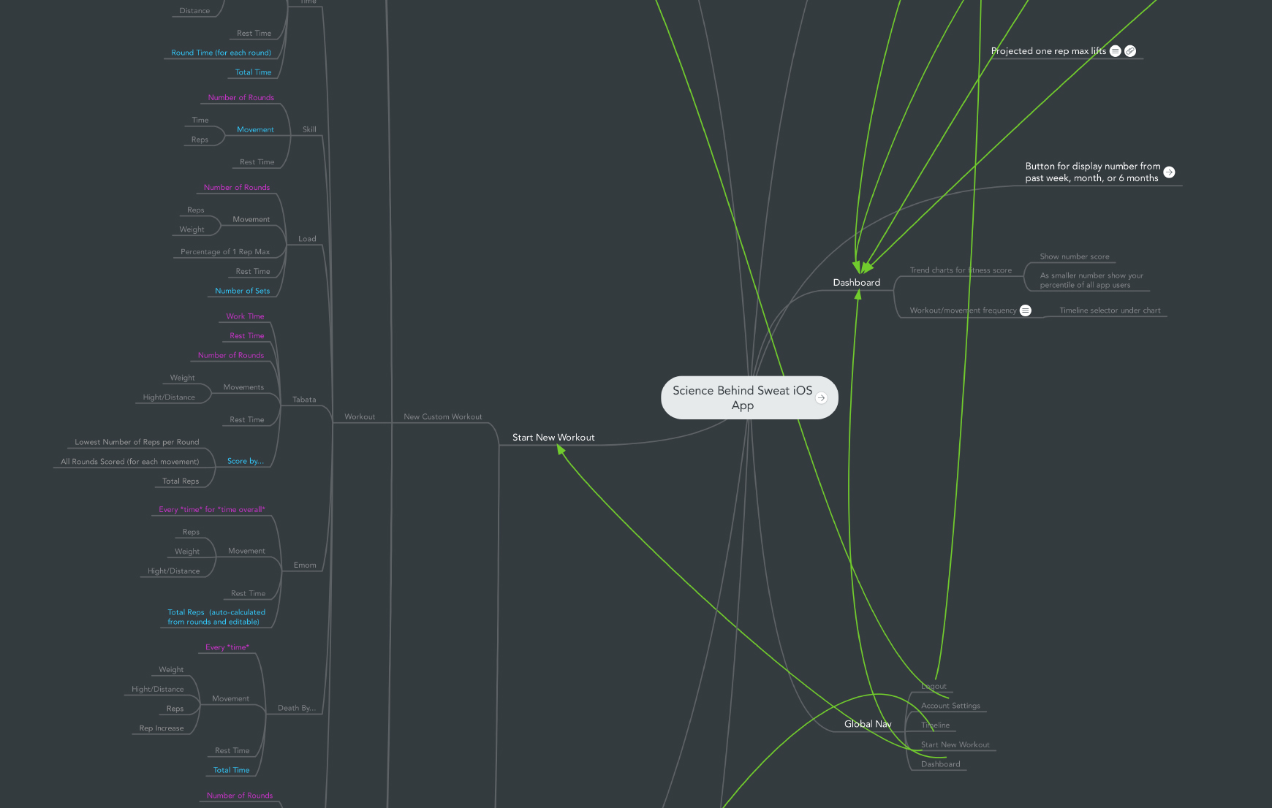
Task: Select the Show number score node
Action: 1075,256
